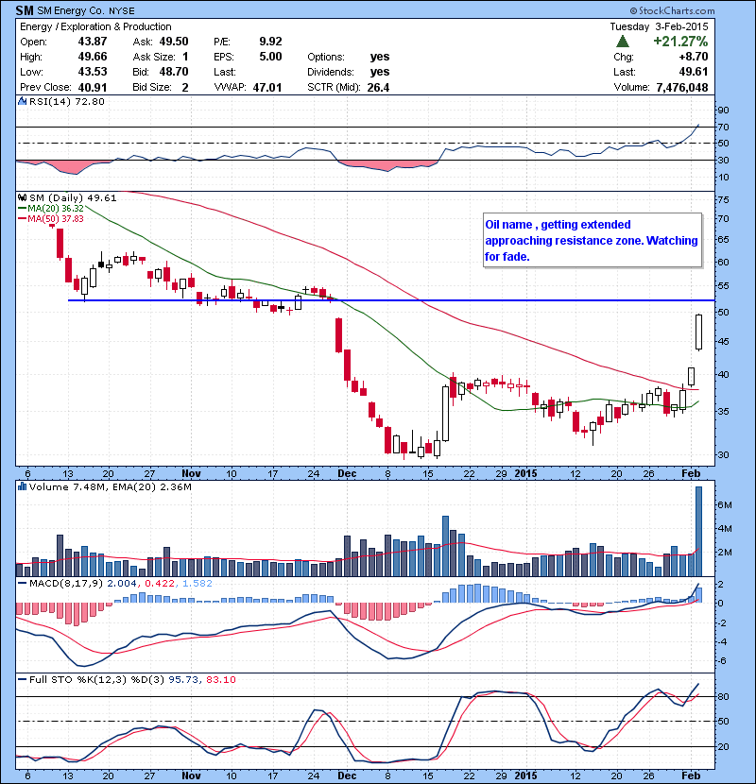The height and width of the screenshot is (784, 756).
Task: Click the MA(20) 36.32 legend entry
Action: point(52,209)
